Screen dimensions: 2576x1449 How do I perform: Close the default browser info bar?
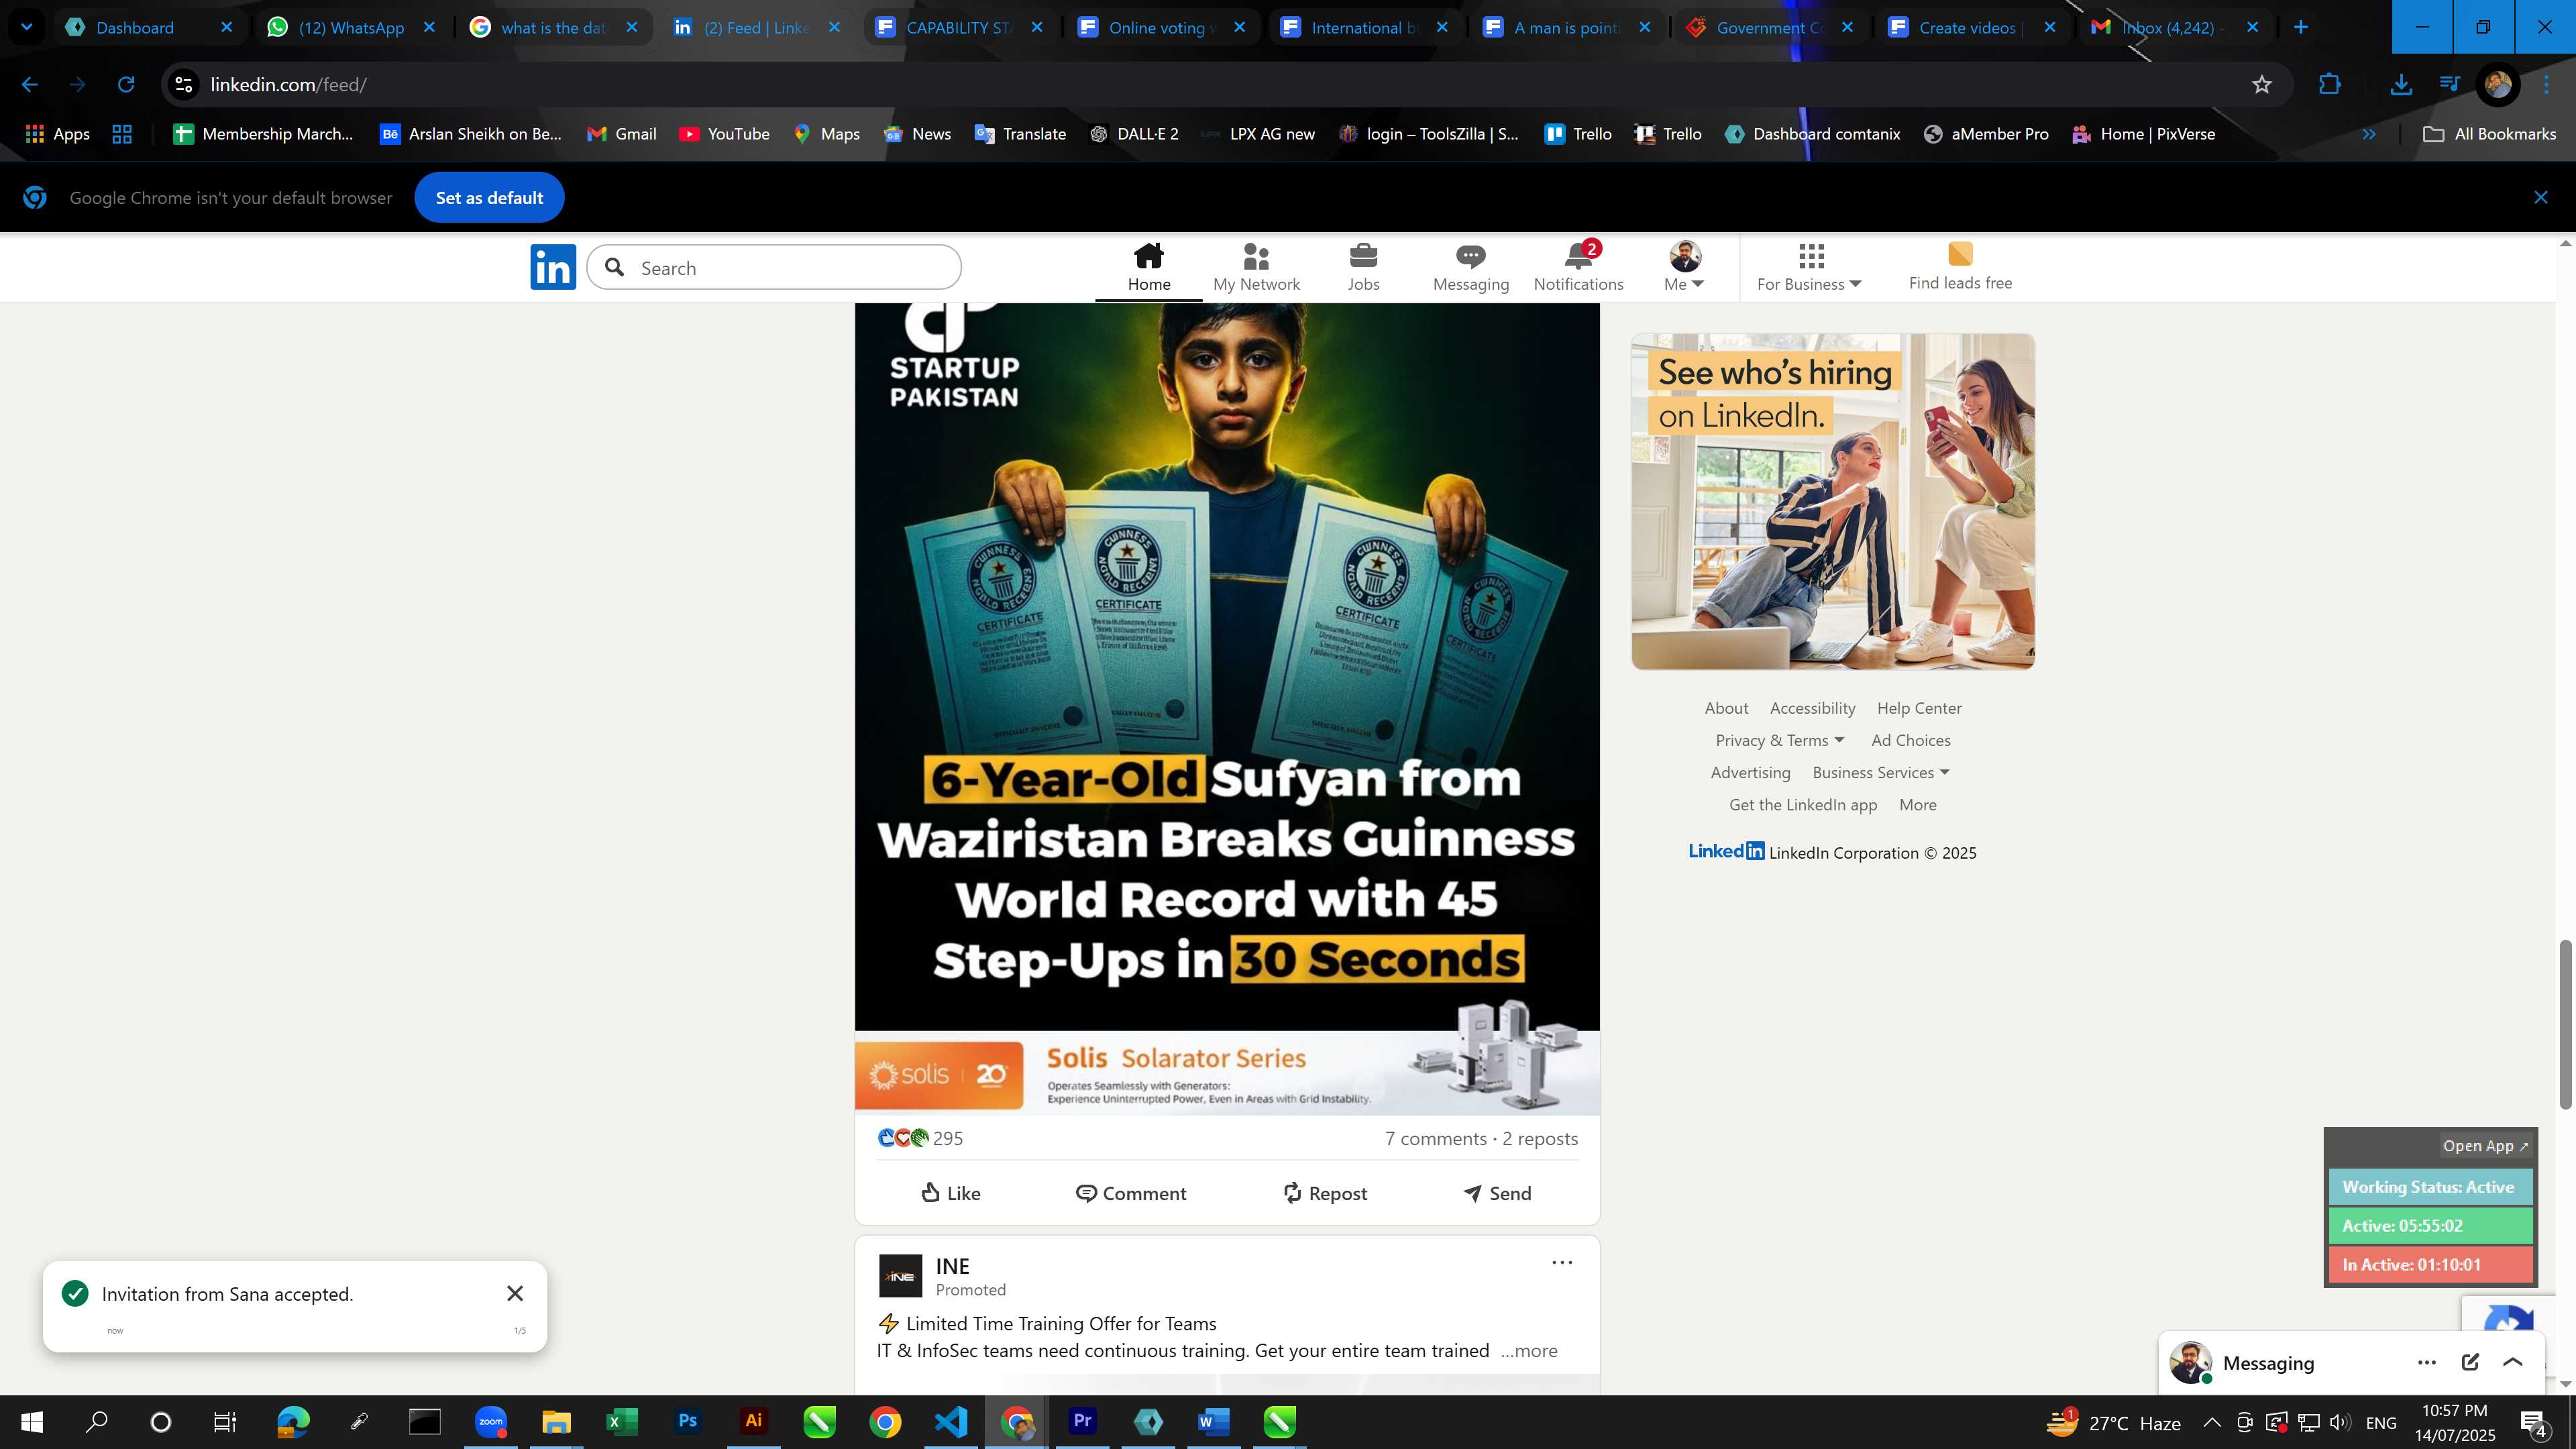pos(2540,198)
